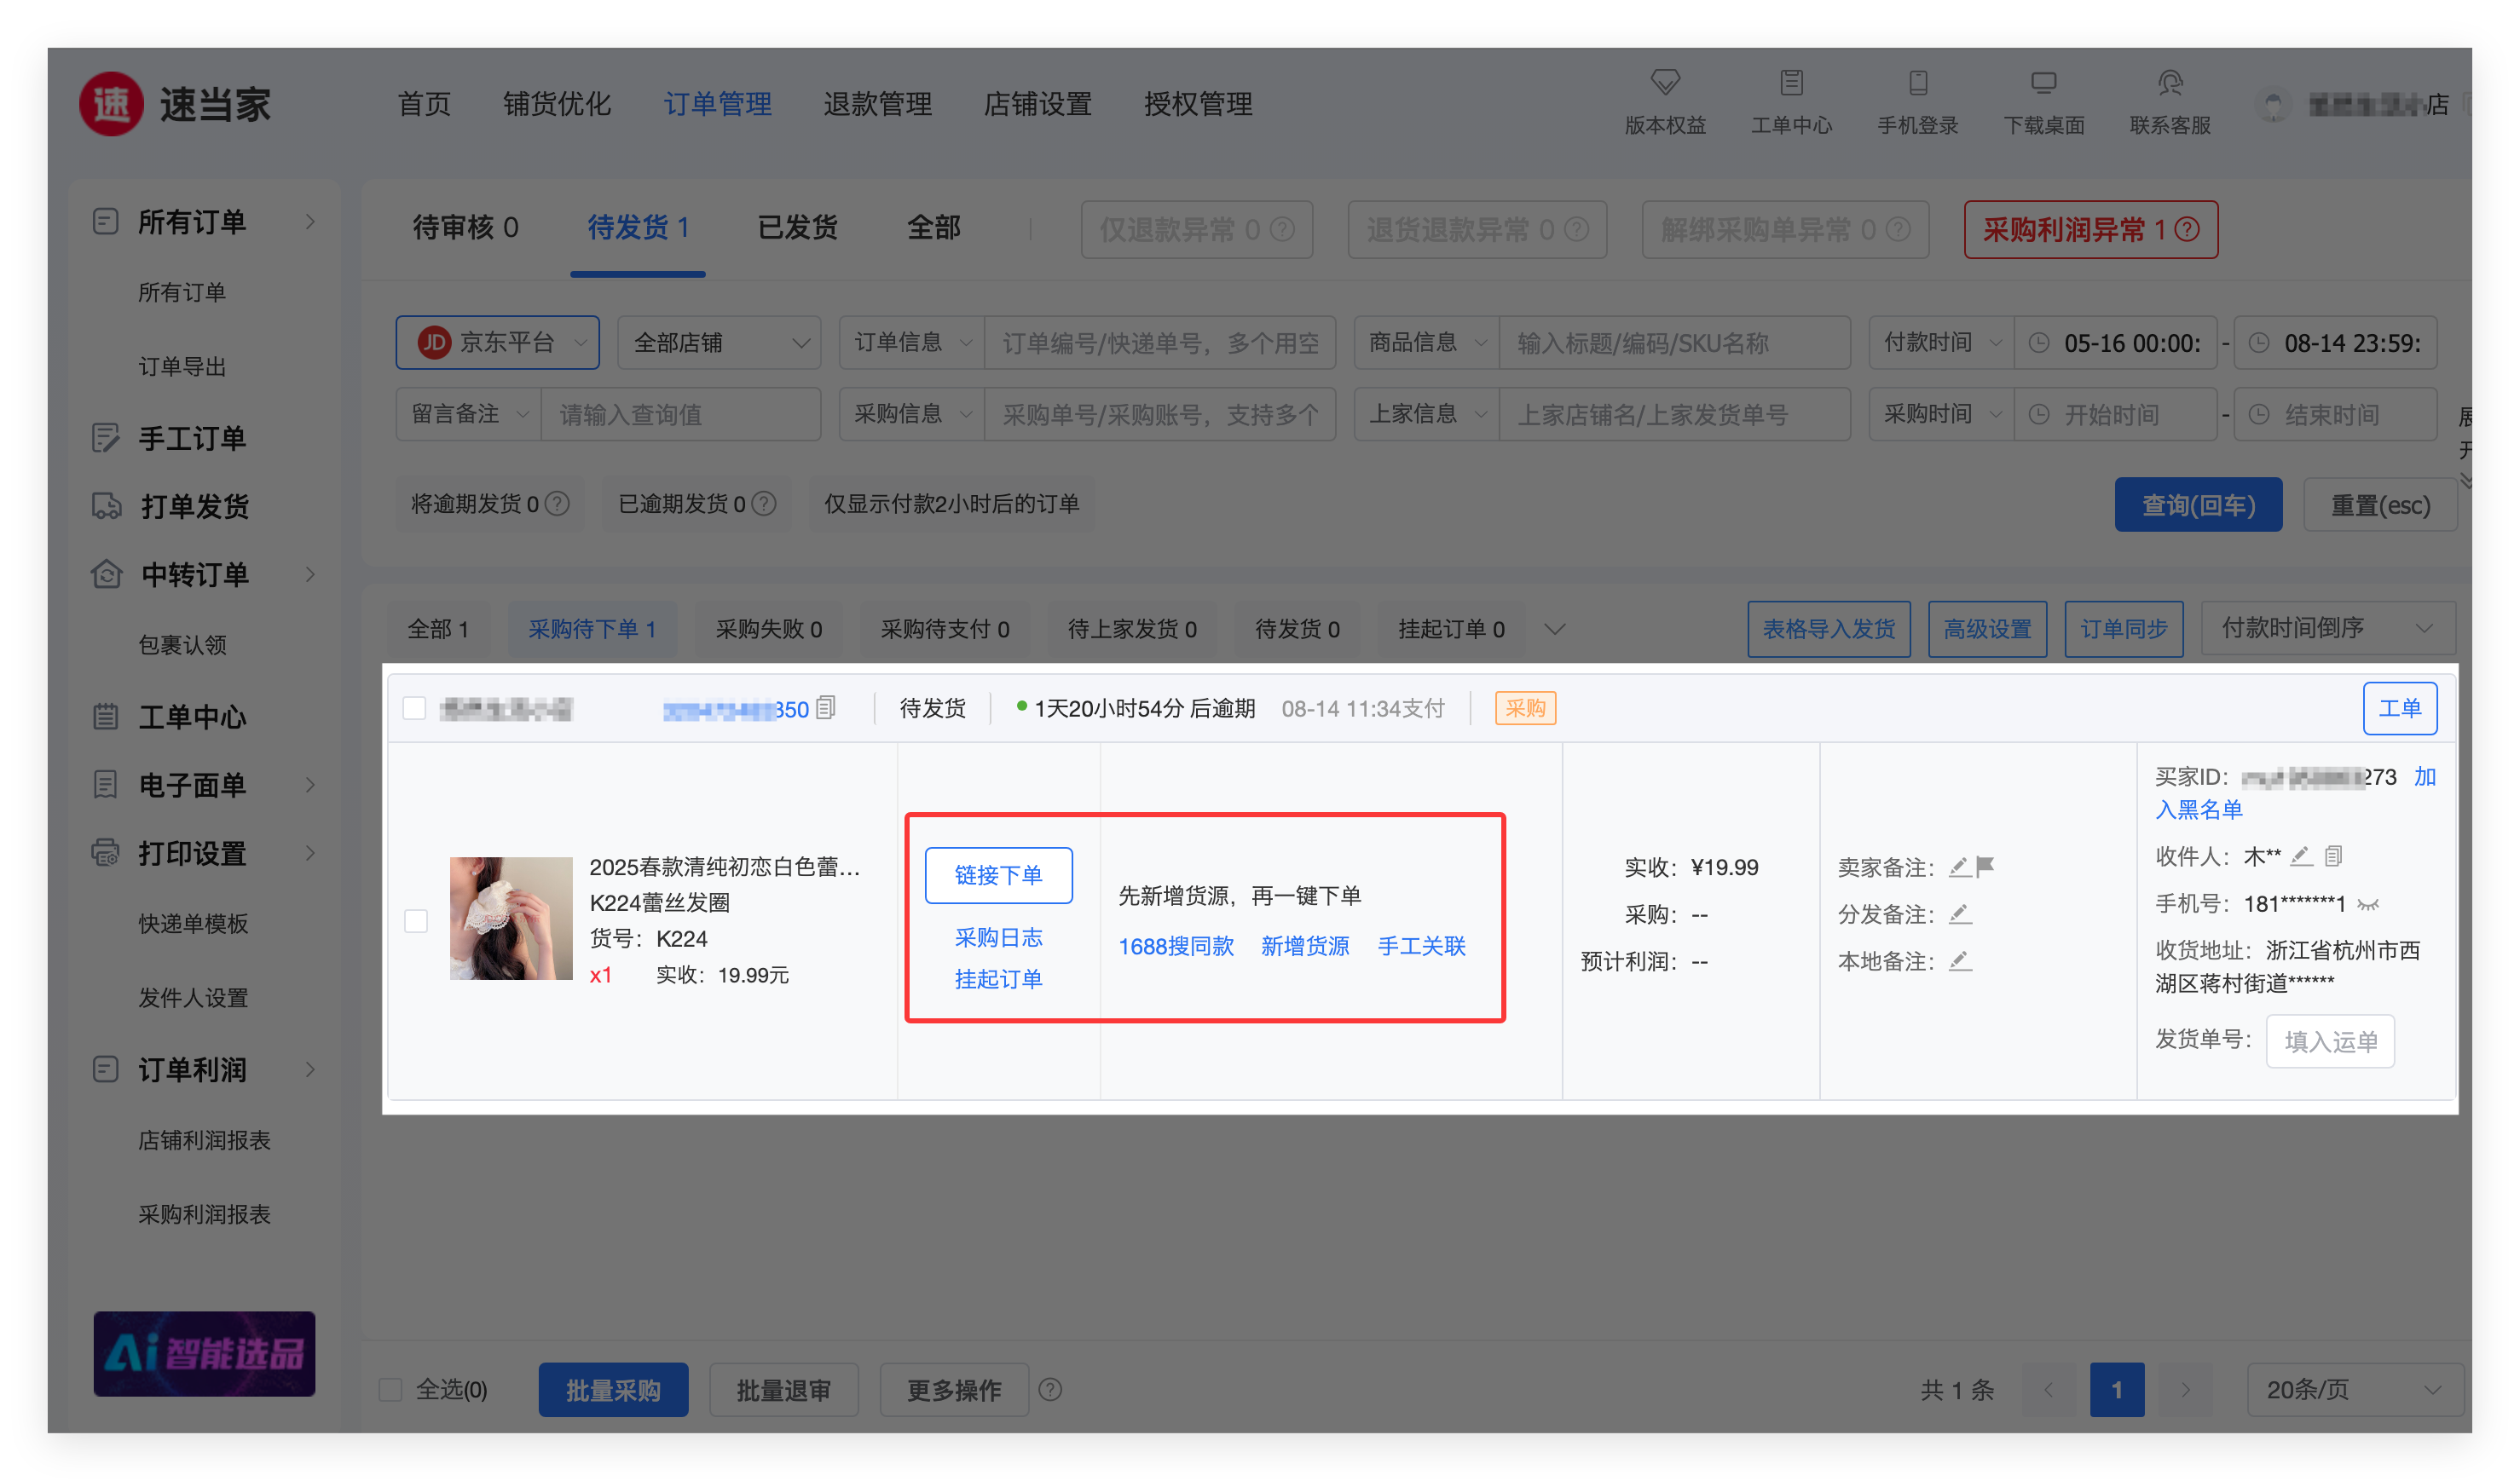Reveal phone number with eye icon
Image resolution: width=2520 pixels, height=1481 pixels.
(2367, 906)
